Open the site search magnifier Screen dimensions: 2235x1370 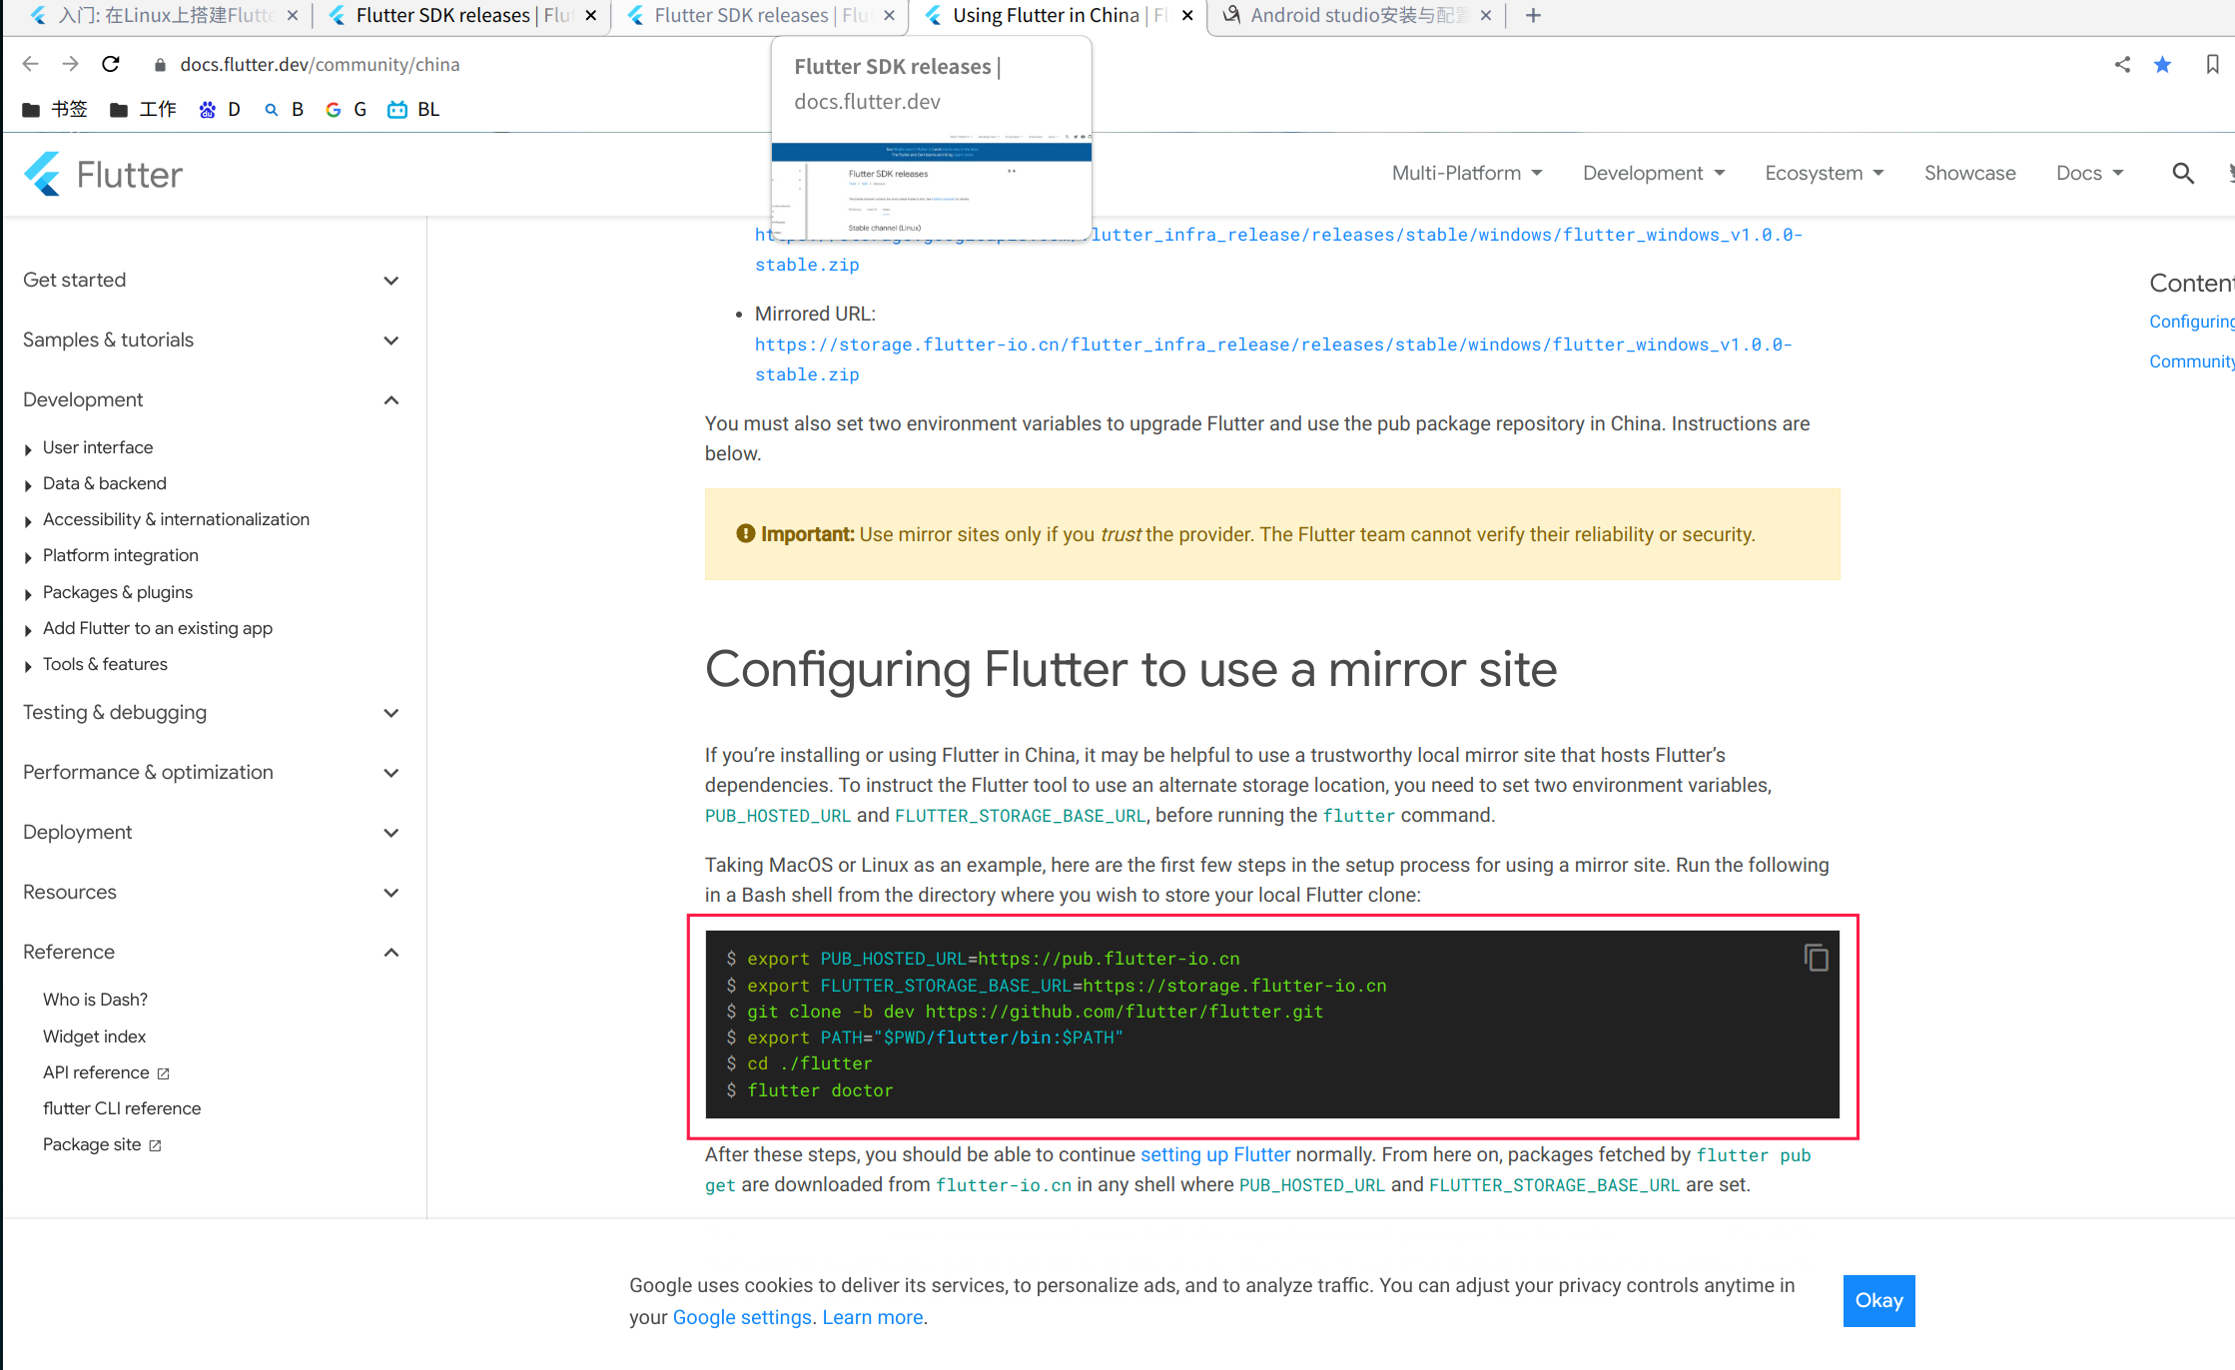point(2183,173)
